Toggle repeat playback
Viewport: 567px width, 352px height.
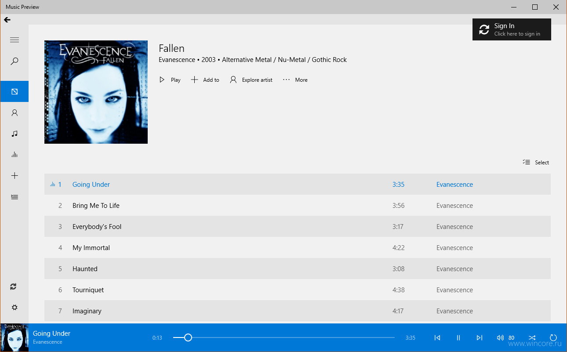click(553, 337)
